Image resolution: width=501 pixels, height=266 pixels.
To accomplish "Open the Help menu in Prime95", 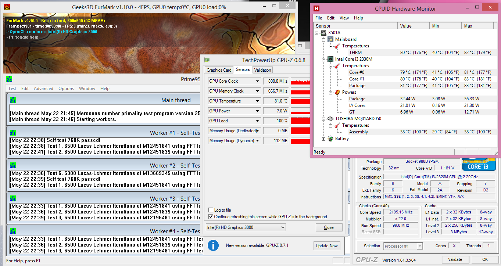I will click(x=105, y=89).
